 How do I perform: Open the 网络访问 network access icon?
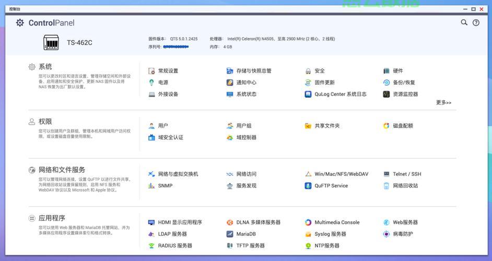click(x=230, y=174)
